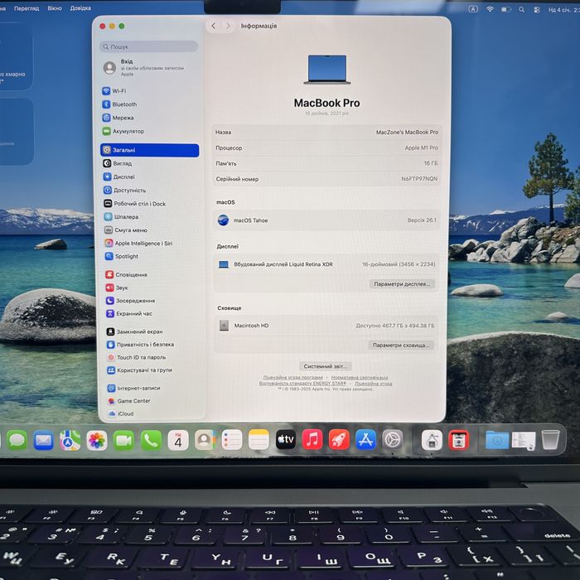
Task: Click Системний звіт button
Action: [325, 366]
